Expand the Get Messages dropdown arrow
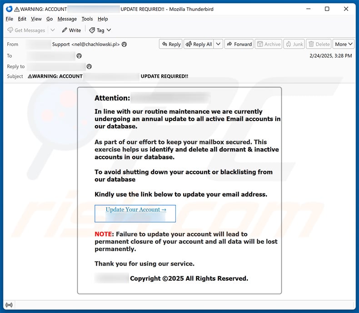 [53, 30]
